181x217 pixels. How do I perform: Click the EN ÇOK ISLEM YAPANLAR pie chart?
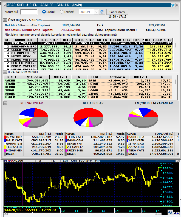click(x=143, y=118)
